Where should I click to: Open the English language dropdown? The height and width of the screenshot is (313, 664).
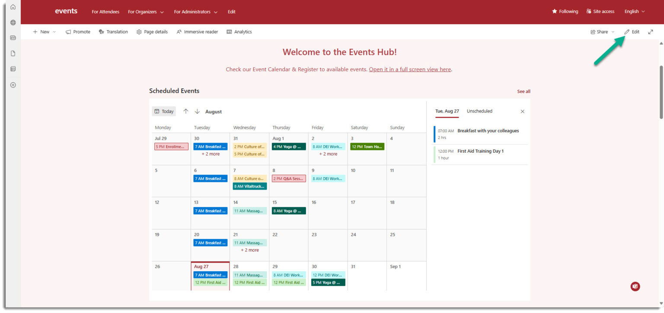tap(634, 11)
